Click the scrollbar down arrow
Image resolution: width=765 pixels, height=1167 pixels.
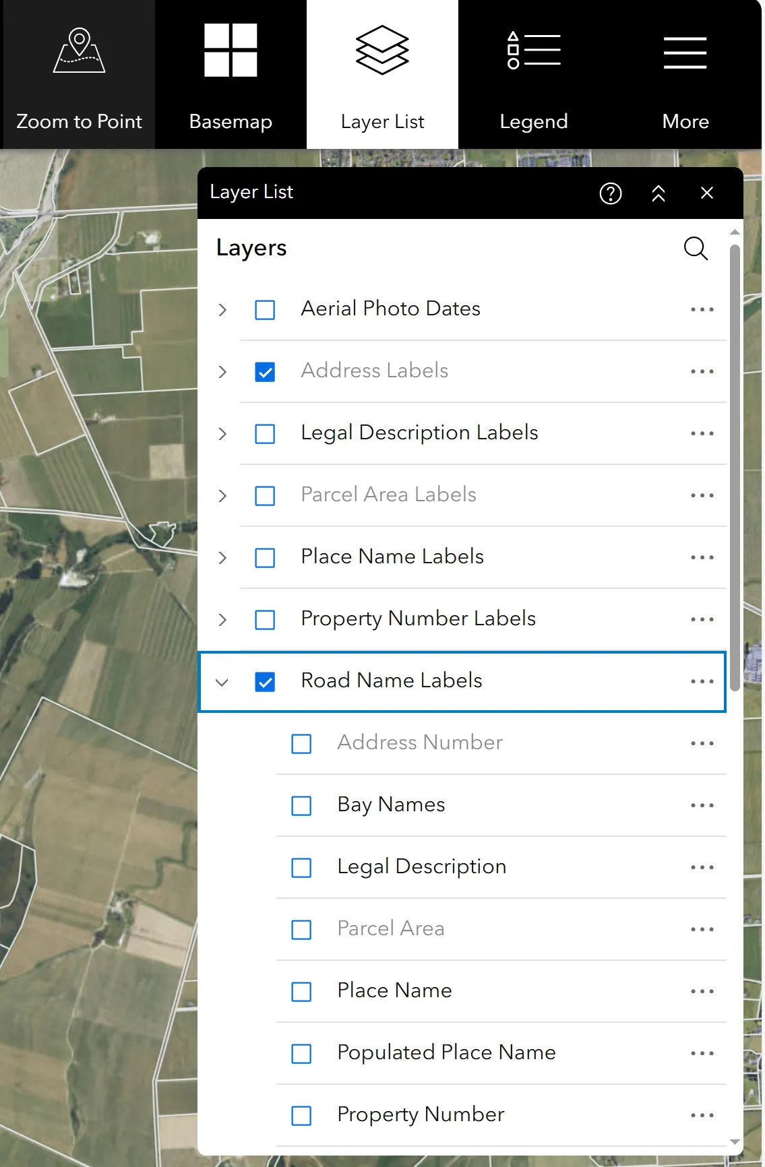click(x=735, y=1142)
